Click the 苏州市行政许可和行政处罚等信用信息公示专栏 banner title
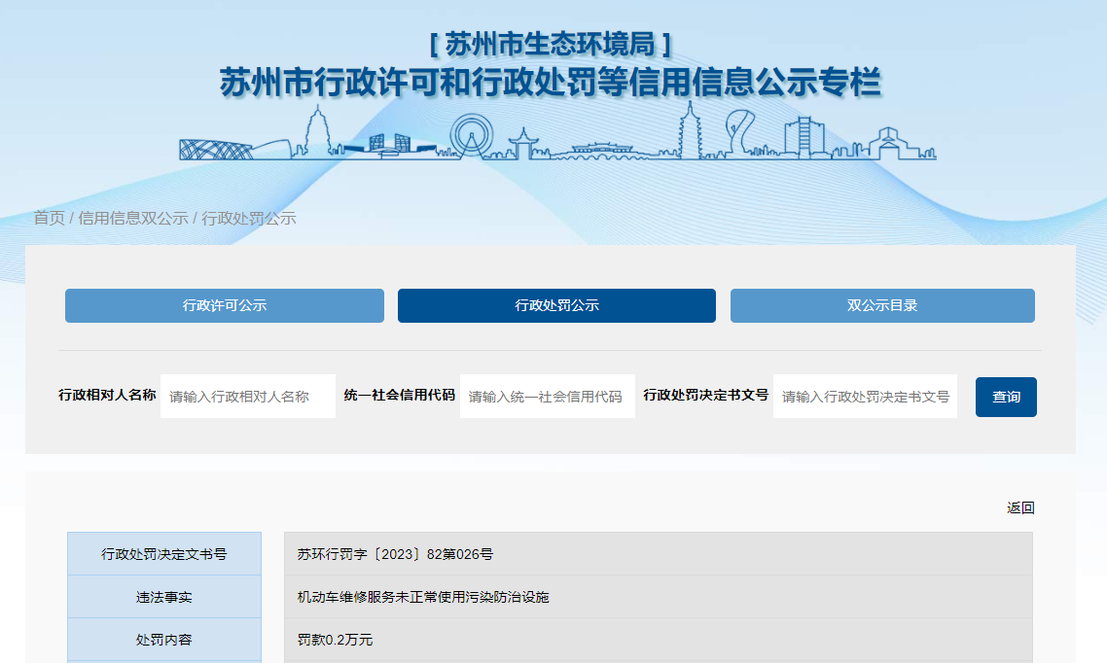1107x663 pixels. coord(550,83)
